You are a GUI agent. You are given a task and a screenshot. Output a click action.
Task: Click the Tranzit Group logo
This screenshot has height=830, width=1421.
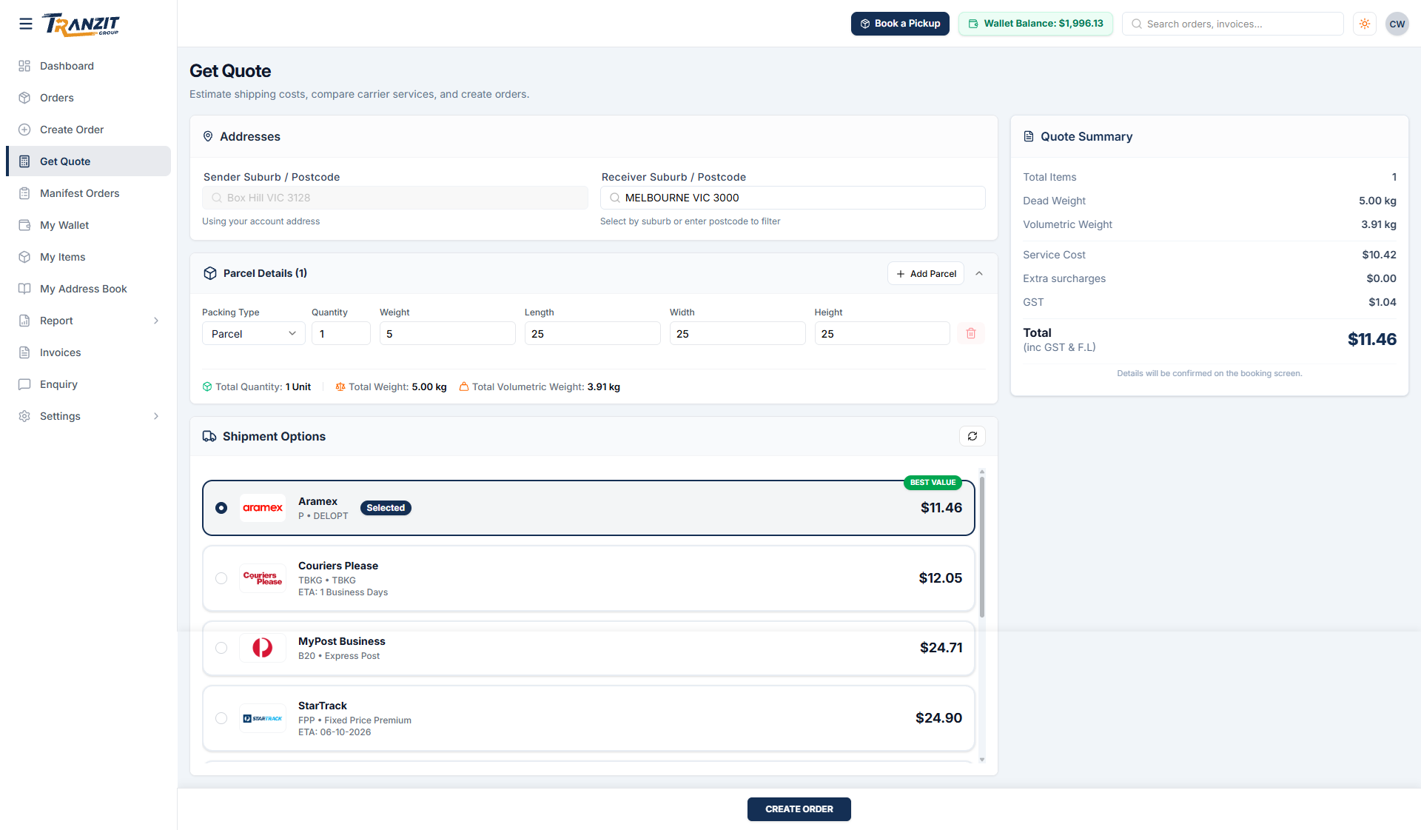[x=81, y=24]
